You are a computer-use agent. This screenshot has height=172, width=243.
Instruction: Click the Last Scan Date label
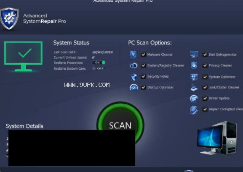(x=65, y=52)
